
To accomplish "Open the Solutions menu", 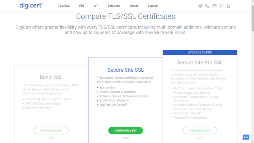I will pos(114,6).
